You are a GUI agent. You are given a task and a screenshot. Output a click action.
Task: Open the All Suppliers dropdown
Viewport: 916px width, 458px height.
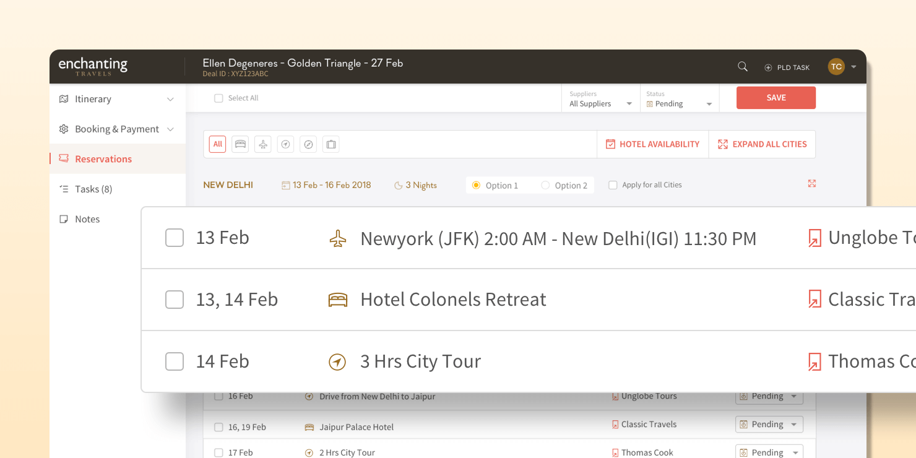[x=600, y=104]
